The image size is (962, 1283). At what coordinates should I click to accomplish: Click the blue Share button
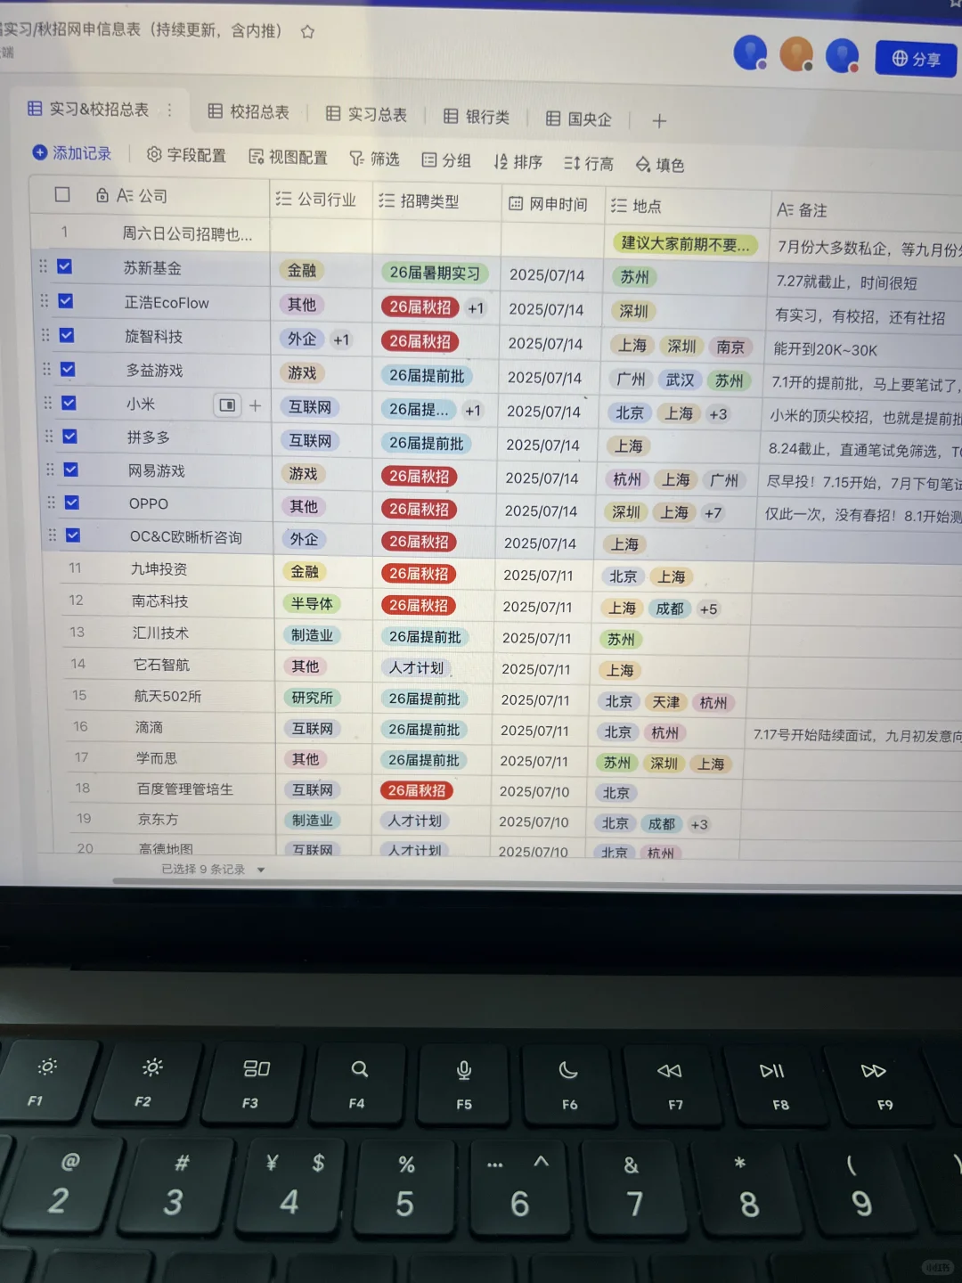click(916, 59)
